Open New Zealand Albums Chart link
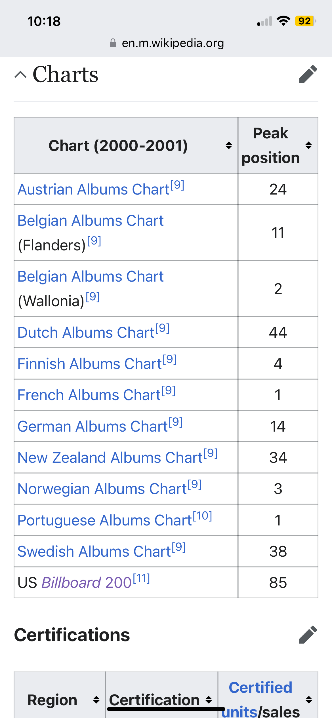 [110, 458]
